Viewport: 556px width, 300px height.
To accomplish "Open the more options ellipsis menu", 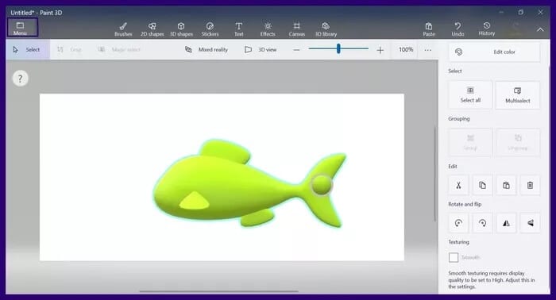I will tap(428, 50).
